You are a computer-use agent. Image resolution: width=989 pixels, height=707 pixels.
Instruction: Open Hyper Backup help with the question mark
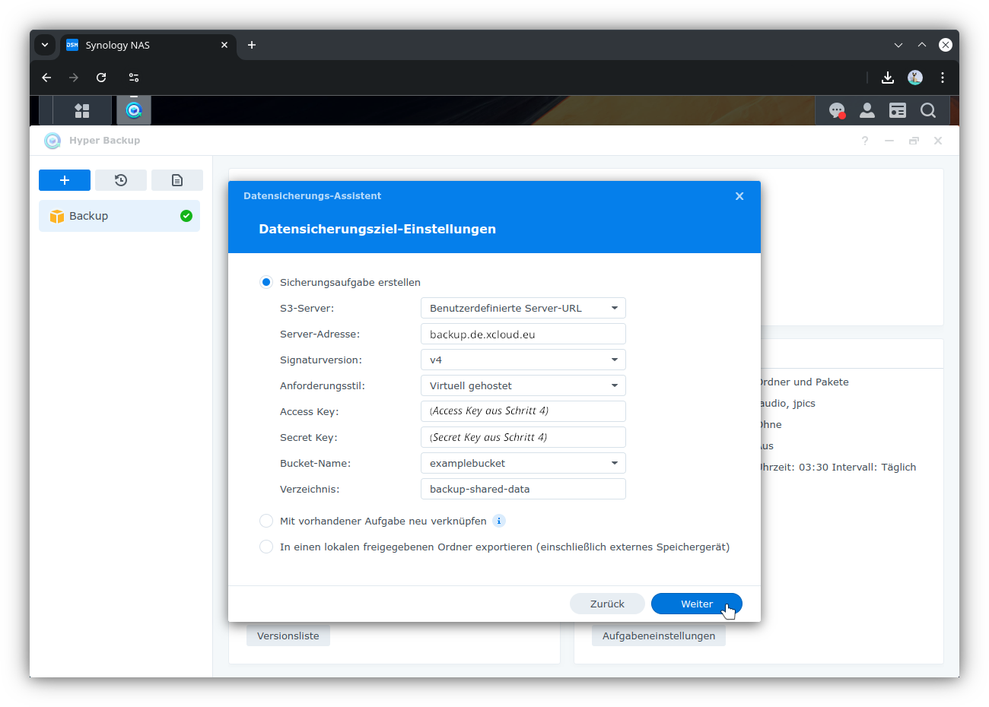coord(864,141)
